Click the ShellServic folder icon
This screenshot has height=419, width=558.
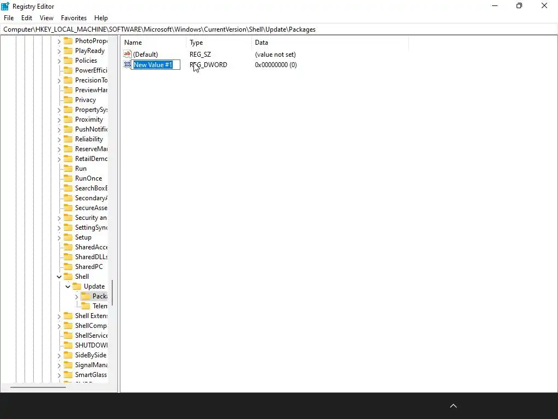click(x=68, y=336)
